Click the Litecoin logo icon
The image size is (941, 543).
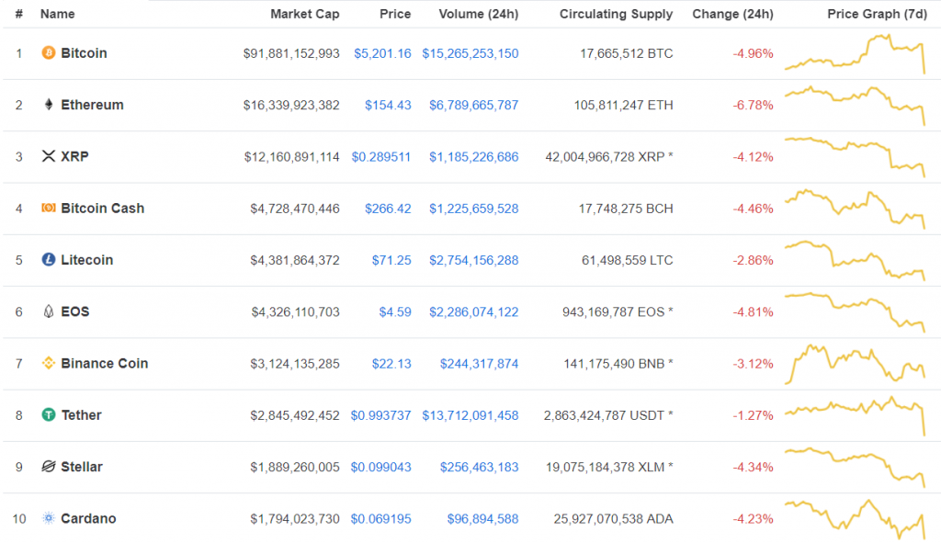[49, 259]
